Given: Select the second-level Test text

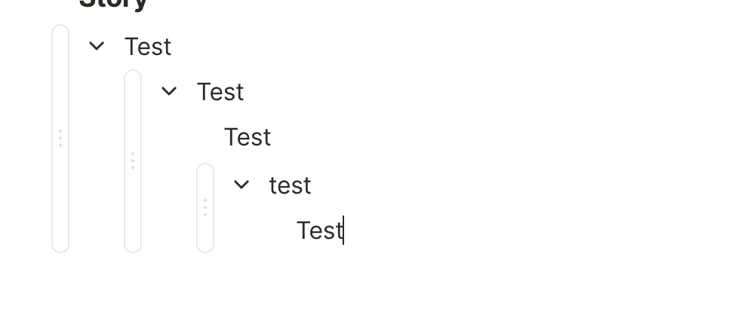Looking at the screenshot, I should pos(220,92).
